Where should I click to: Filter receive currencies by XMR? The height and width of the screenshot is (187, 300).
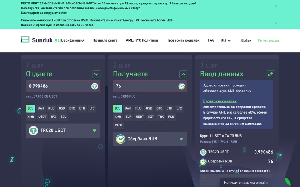[x=118, y=117]
